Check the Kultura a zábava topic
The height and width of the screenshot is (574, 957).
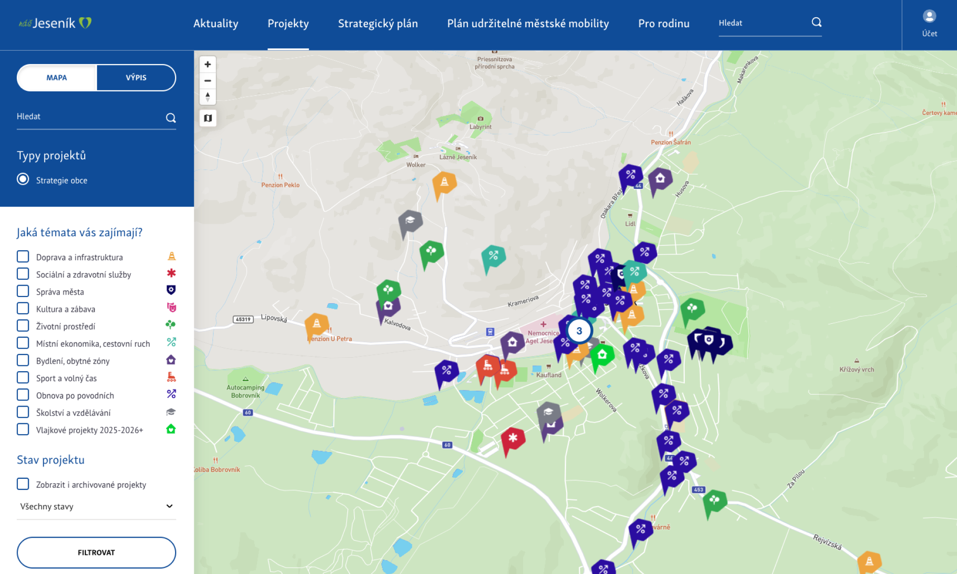tap(23, 309)
